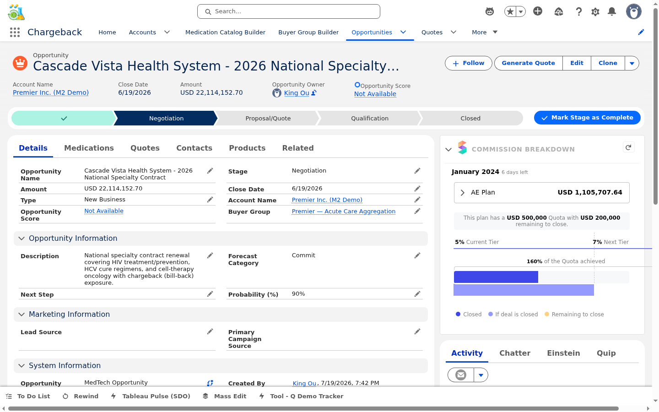Refresh the Commission Breakdown panel

[628, 147]
